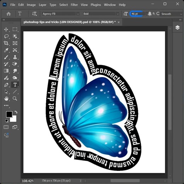The image size is (184, 184).
Task: Collapse the left toolbar panel arrows
Action: coord(4,20)
